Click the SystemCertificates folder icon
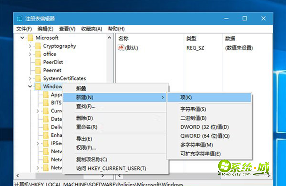This screenshot has height=186, width=286. click(38, 78)
